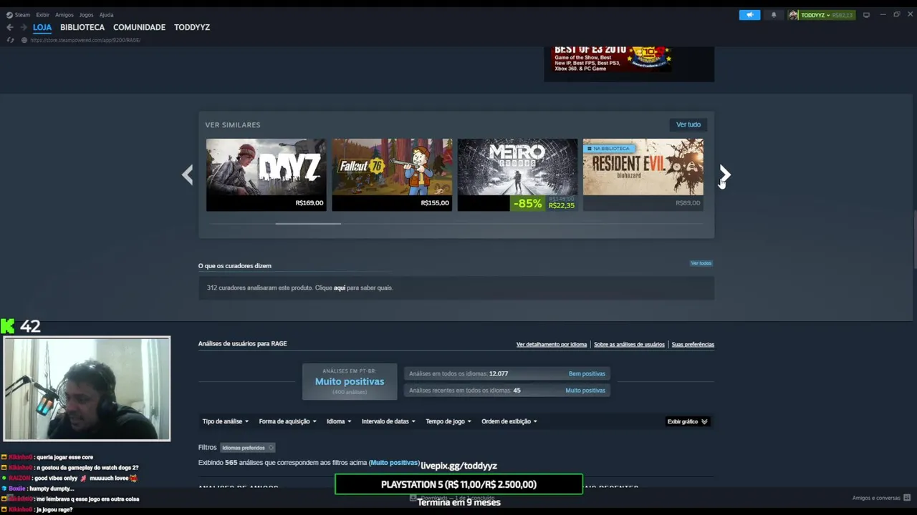
Task: Click the R$82,13 wallet balance
Action: (x=842, y=15)
